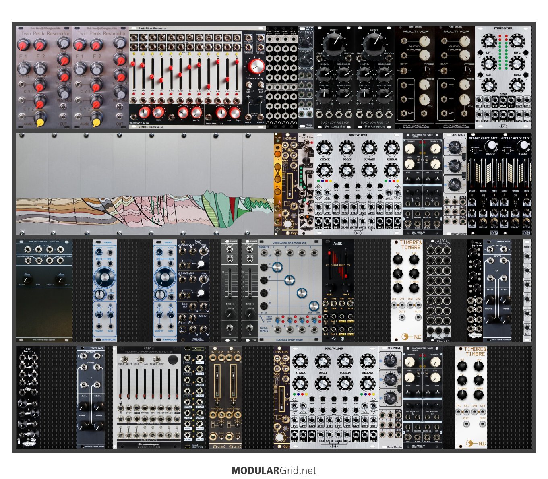Select the Stereo Mixer module
Viewport: 548px width, 479px height.
pyautogui.click(x=503, y=77)
